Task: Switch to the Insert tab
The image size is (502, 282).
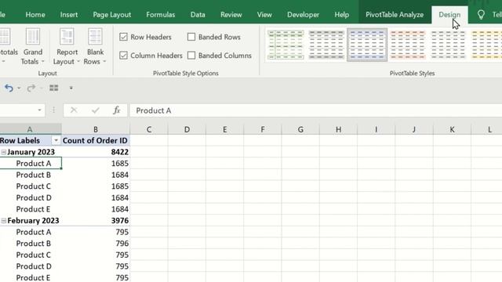Action: tap(69, 15)
